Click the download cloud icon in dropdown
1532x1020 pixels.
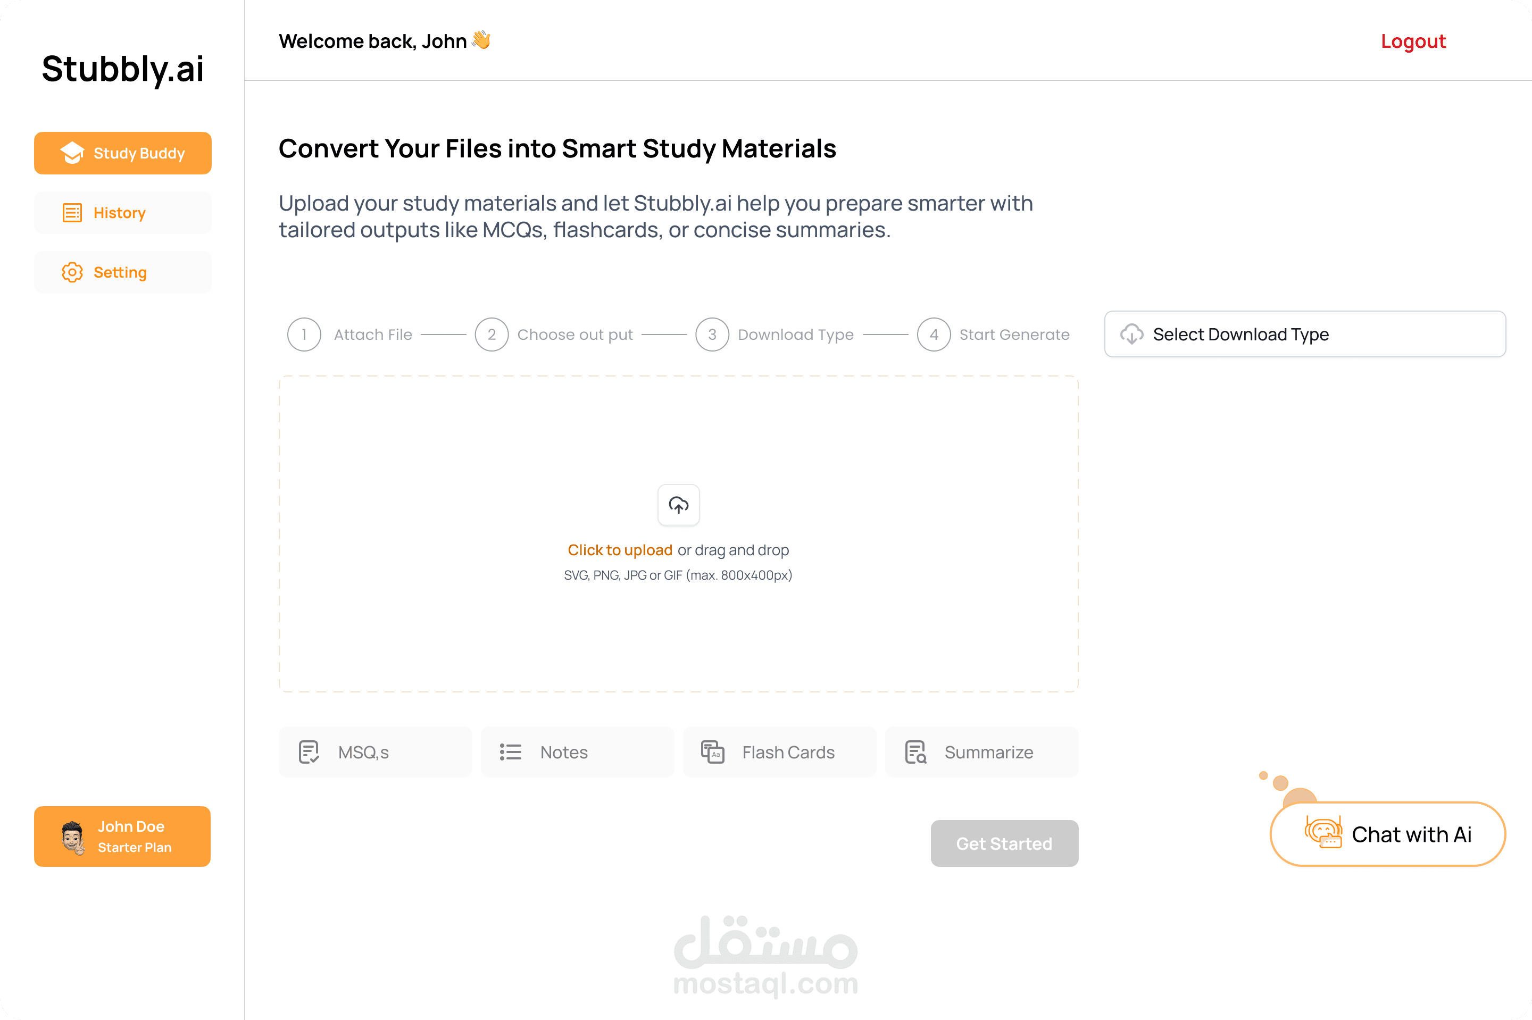pyautogui.click(x=1131, y=335)
